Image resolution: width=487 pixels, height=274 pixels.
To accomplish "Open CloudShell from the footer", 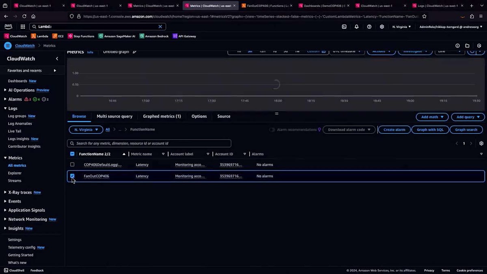I will click(14, 270).
